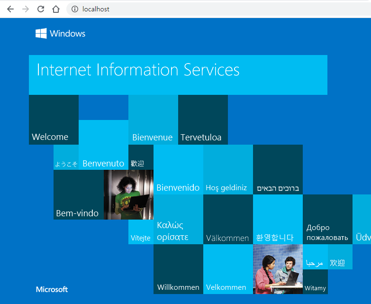
Task: Select the Arabic مرحبا tile
Action: 315,257
